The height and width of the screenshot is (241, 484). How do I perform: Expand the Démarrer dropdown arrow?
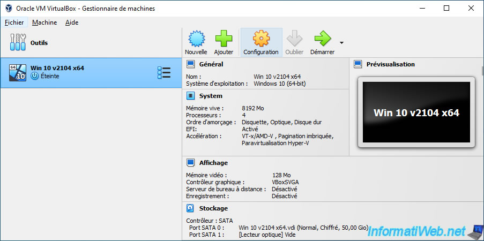[341, 43]
